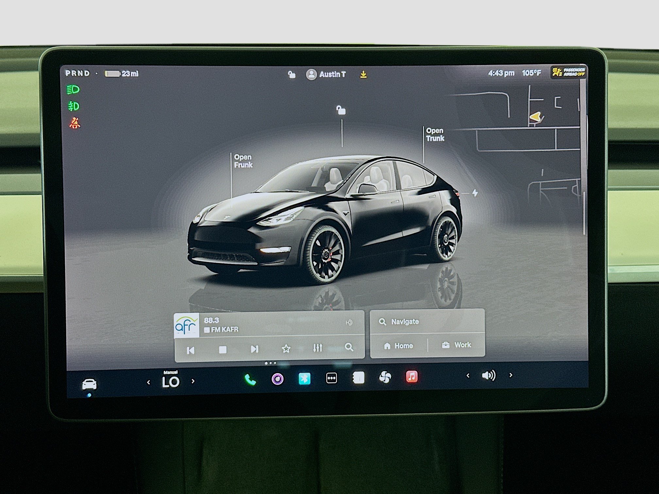Viewport: 659px width, 494px height.
Task: Toggle the HD radio icon
Action: click(349, 322)
